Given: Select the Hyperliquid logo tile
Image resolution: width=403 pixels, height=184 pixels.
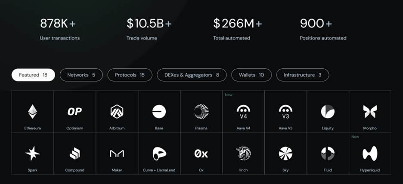Looking at the screenshot, I should point(370,153).
